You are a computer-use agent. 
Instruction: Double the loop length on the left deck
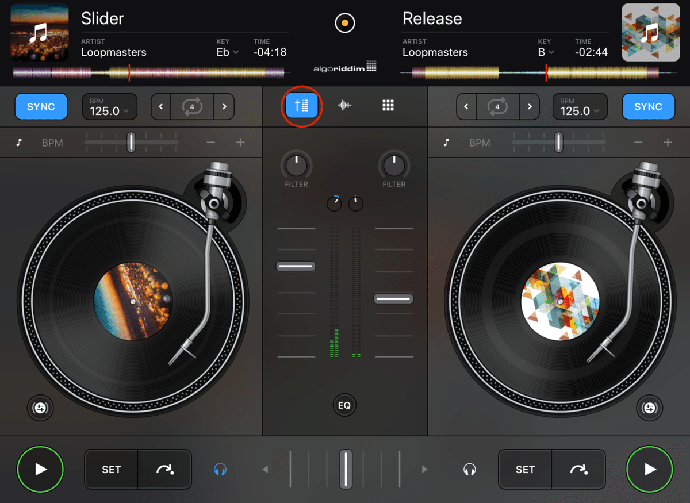coord(224,107)
